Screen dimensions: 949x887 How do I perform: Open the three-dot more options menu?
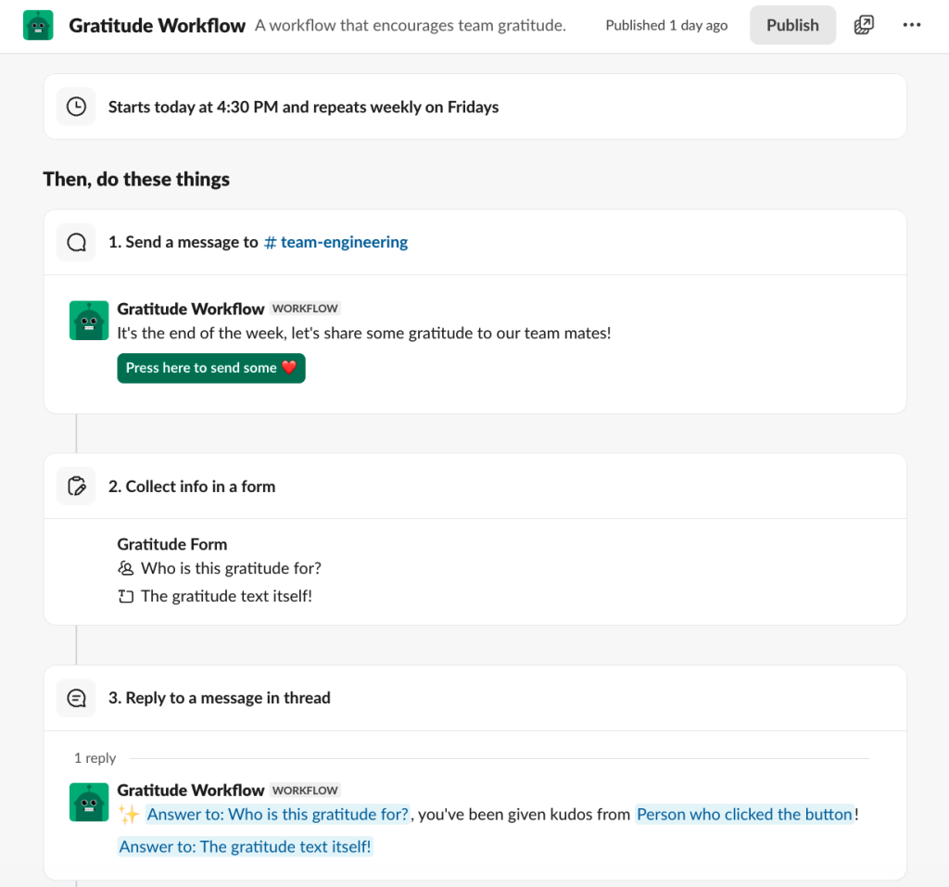click(x=912, y=25)
